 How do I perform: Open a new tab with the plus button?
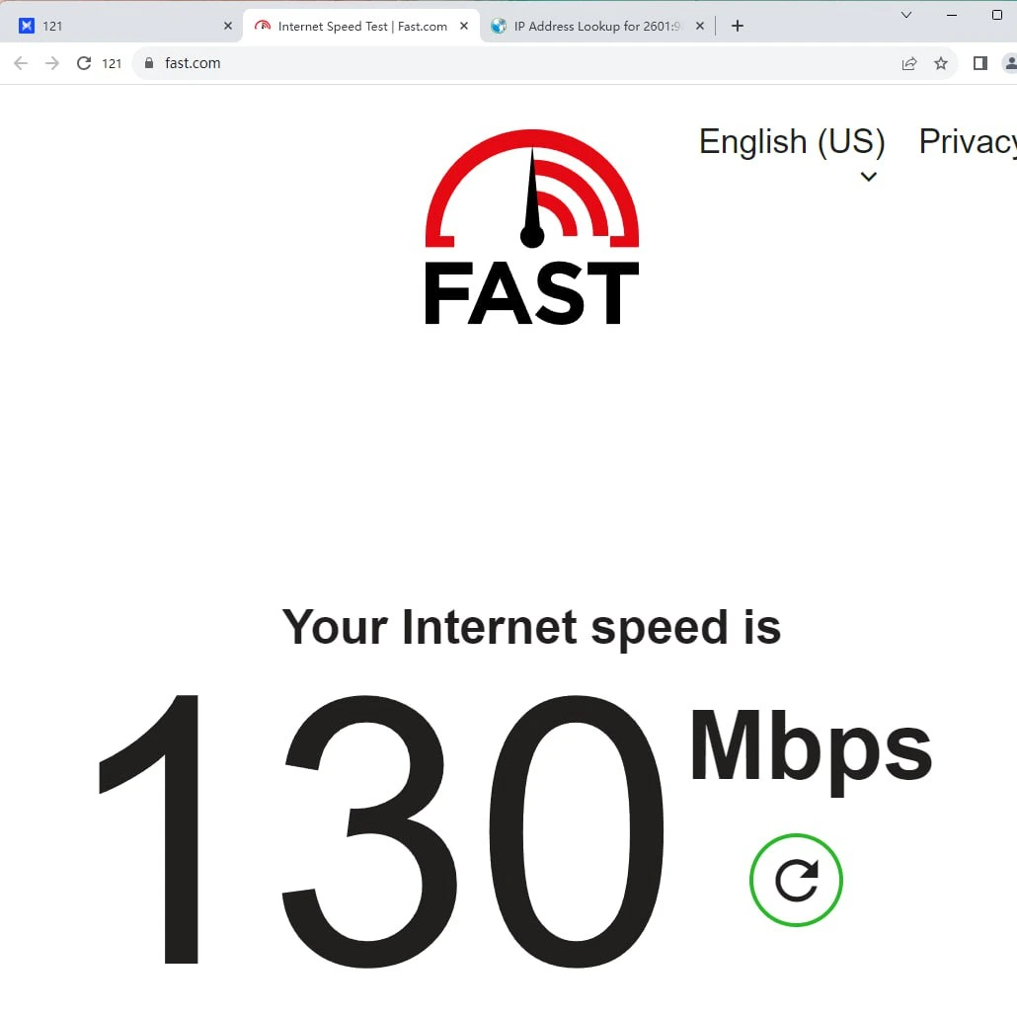738,26
